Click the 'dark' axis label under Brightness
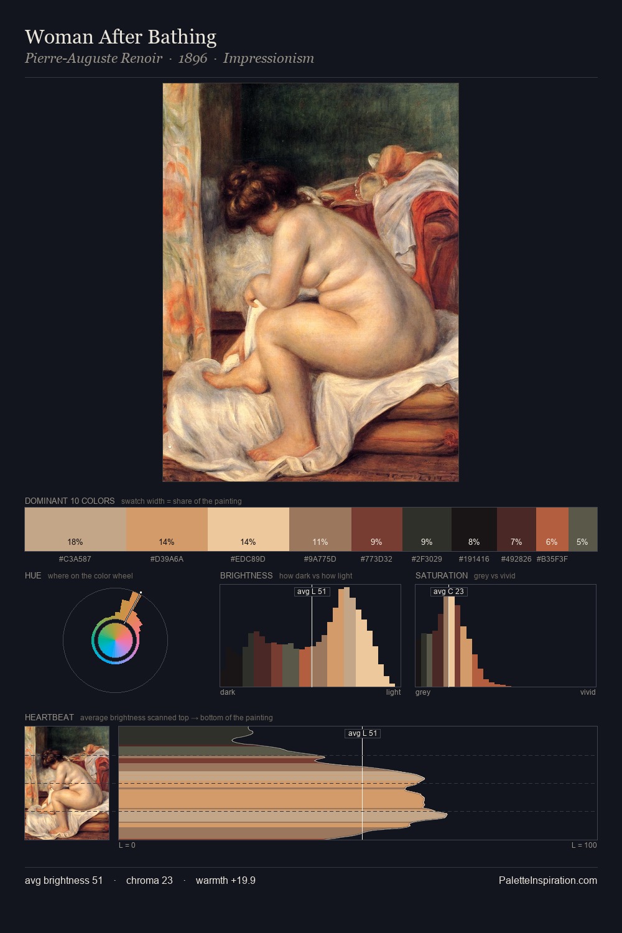Viewport: 622px width, 933px height. [228, 692]
